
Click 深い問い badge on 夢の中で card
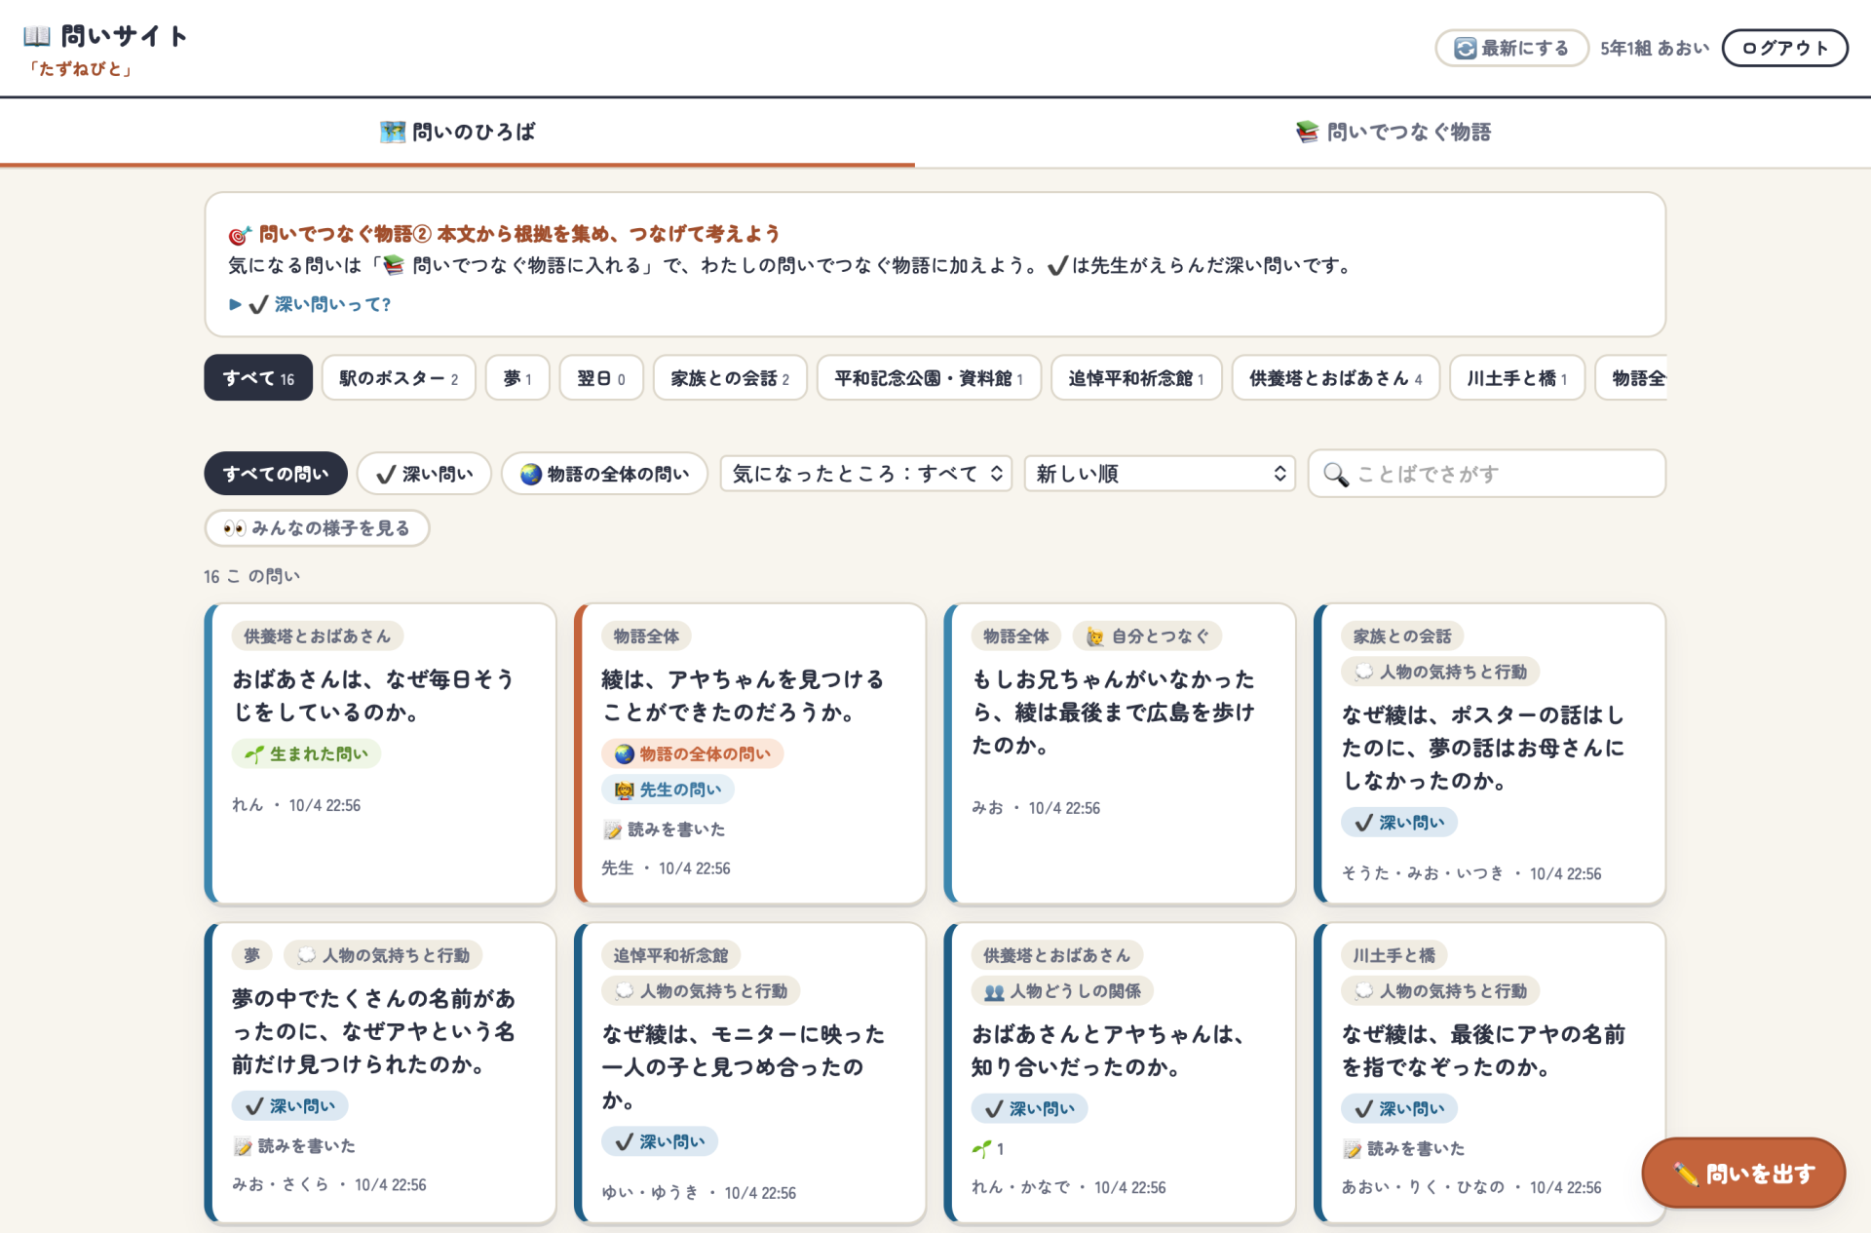click(290, 1106)
